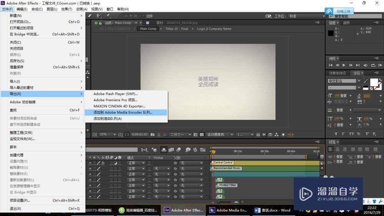Screen dimensions: 384x216
Task: Center paragraph text
Action: [338, 149]
